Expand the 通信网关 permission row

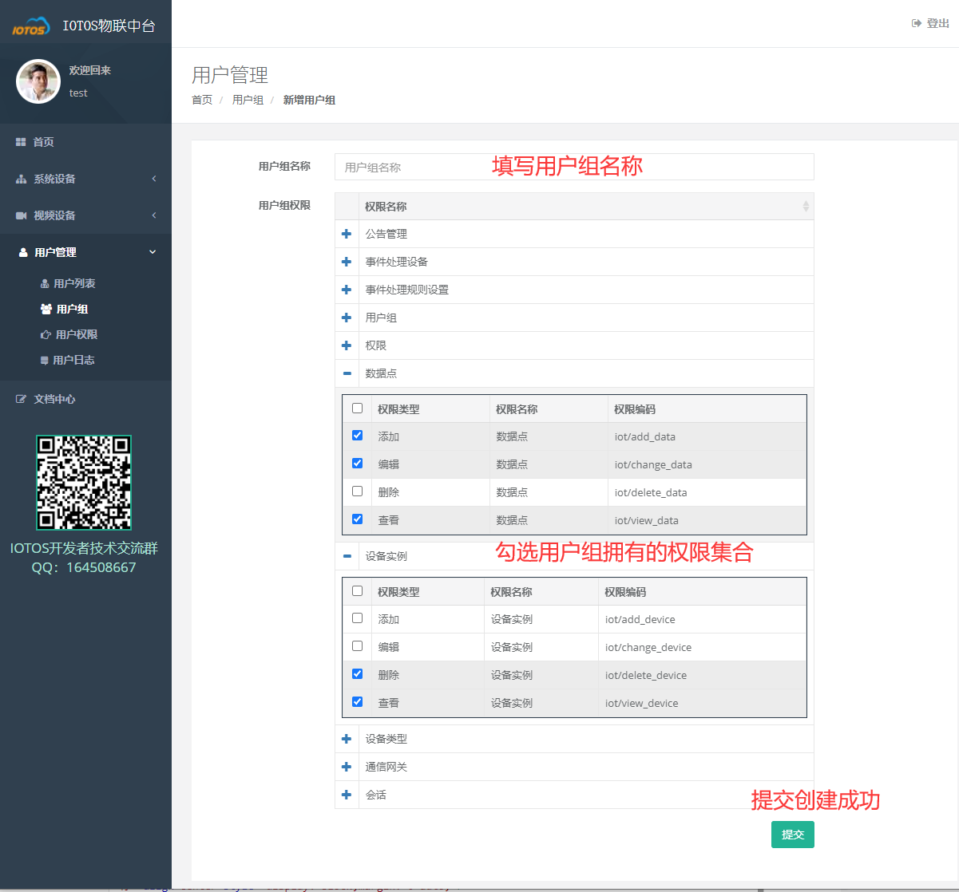point(346,766)
